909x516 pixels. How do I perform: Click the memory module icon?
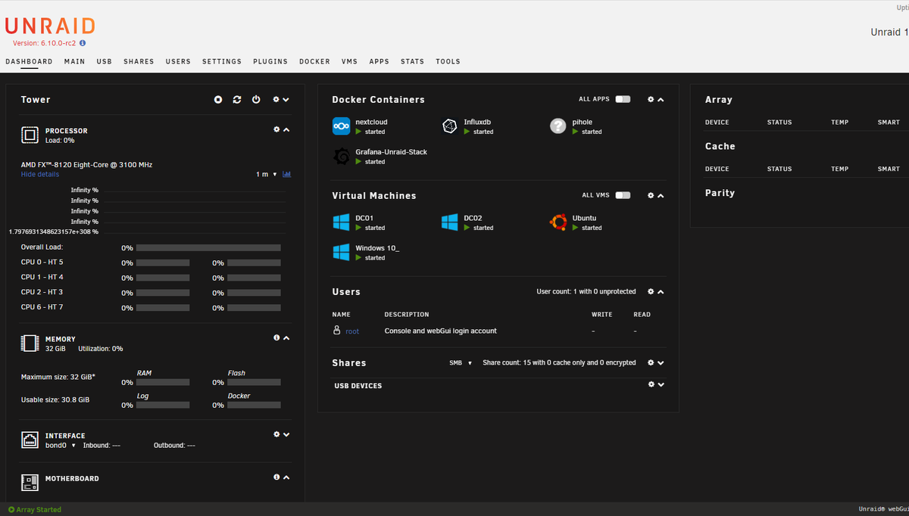pyautogui.click(x=30, y=343)
